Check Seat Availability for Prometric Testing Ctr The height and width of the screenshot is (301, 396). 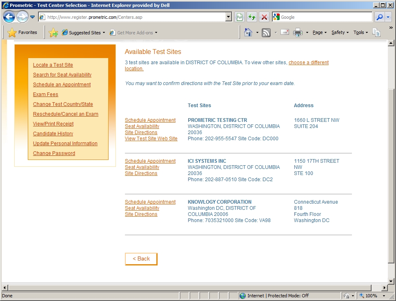(x=142, y=126)
